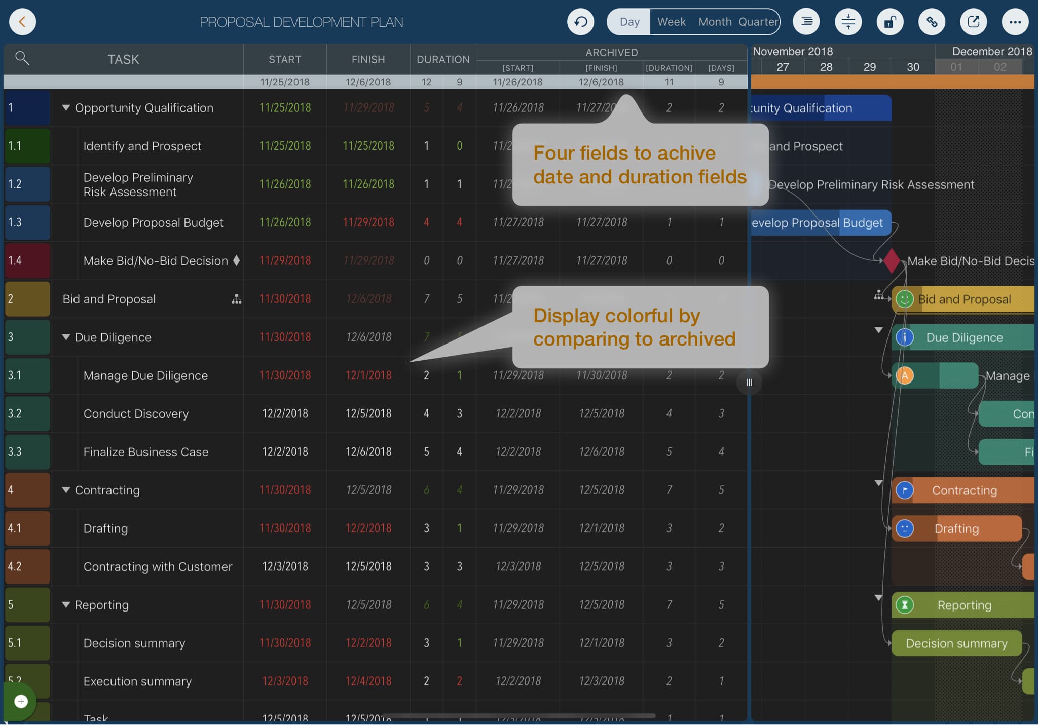Click the row height adjust icon

click(x=848, y=22)
